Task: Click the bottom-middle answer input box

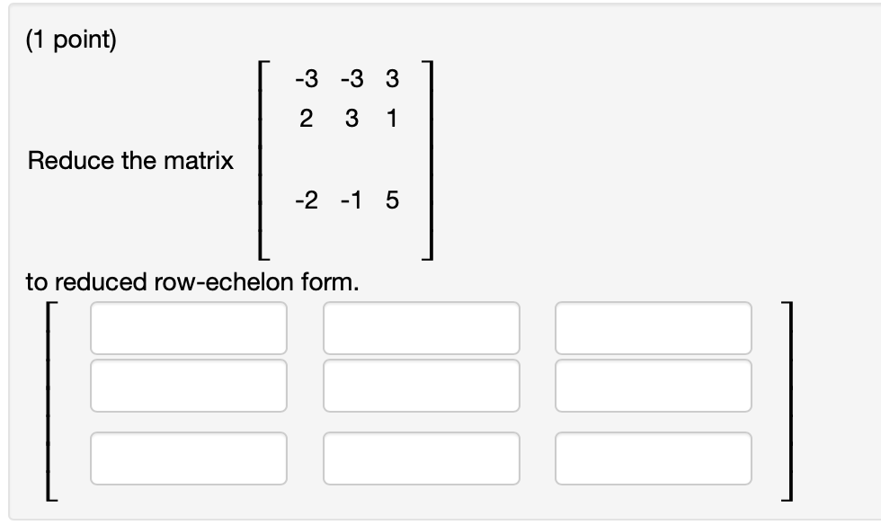Action: point(421,460)
